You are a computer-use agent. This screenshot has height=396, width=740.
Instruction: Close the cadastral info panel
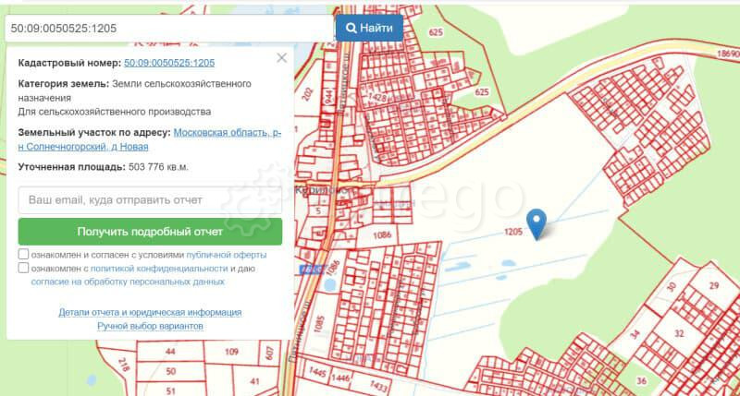point(282,58)
